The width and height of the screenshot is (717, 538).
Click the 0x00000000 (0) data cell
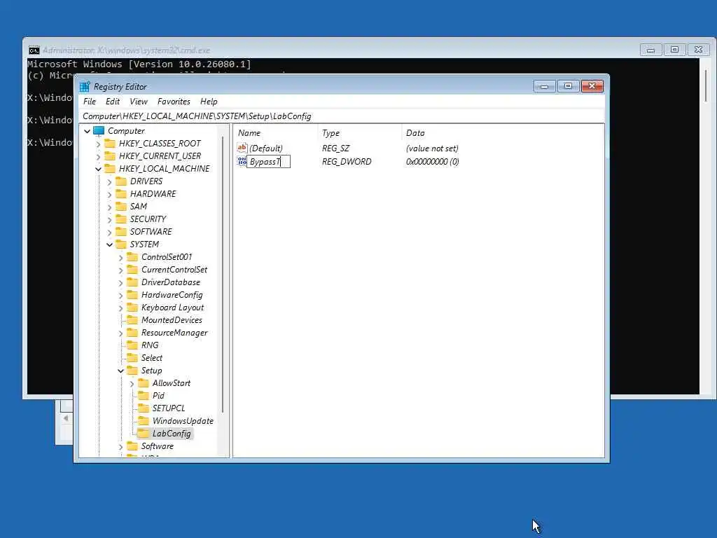432,162
